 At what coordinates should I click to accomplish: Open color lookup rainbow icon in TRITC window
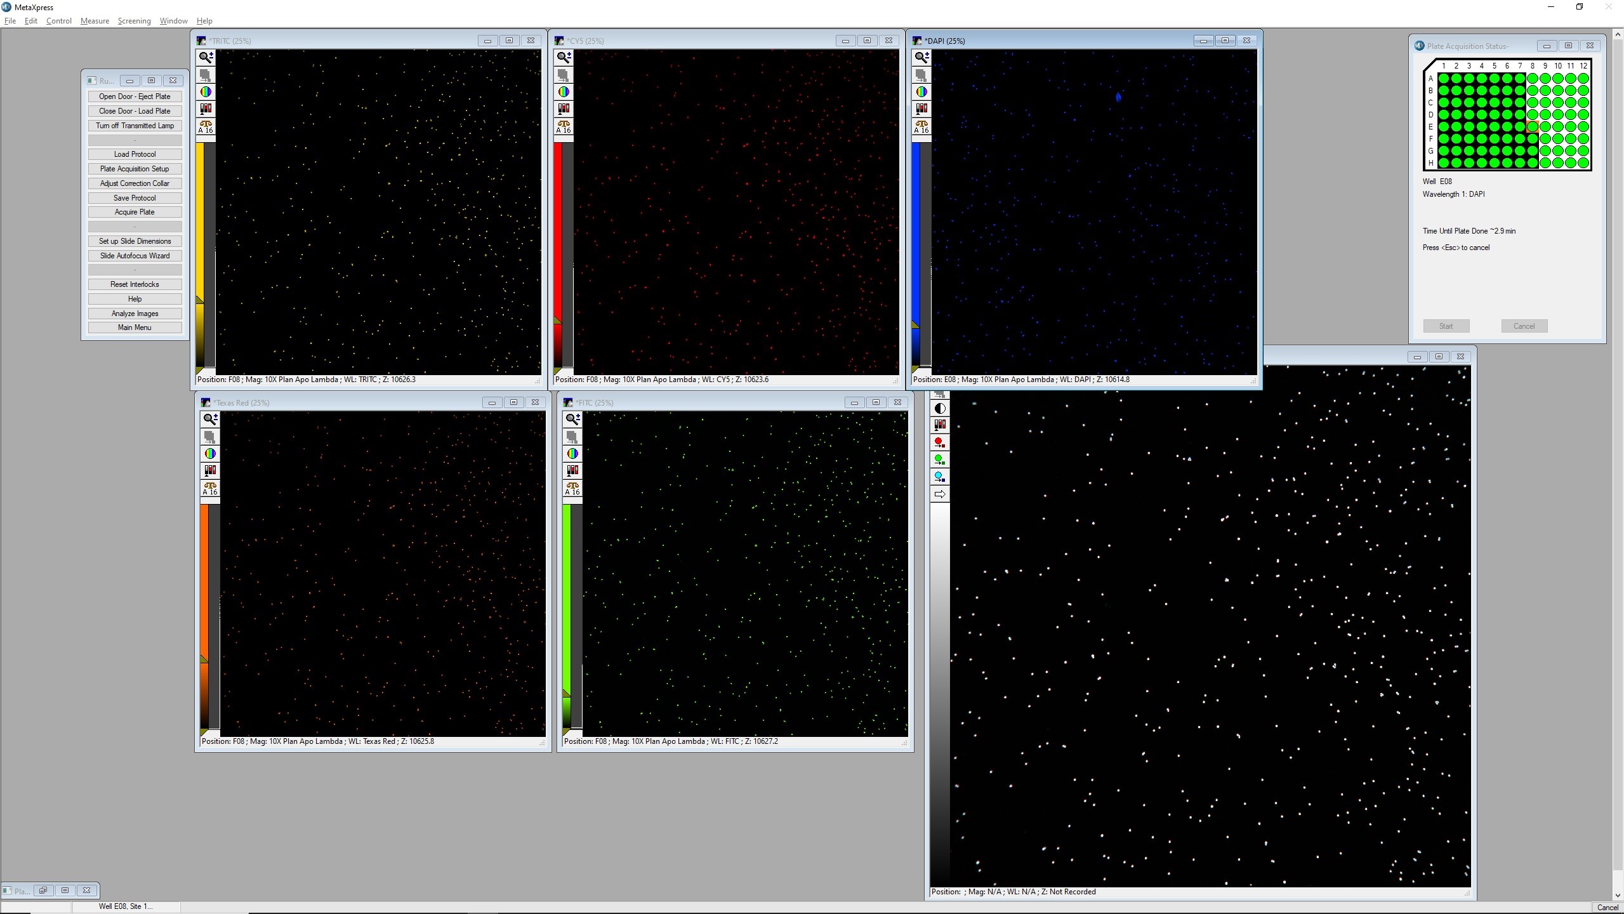tap(206, 92)
